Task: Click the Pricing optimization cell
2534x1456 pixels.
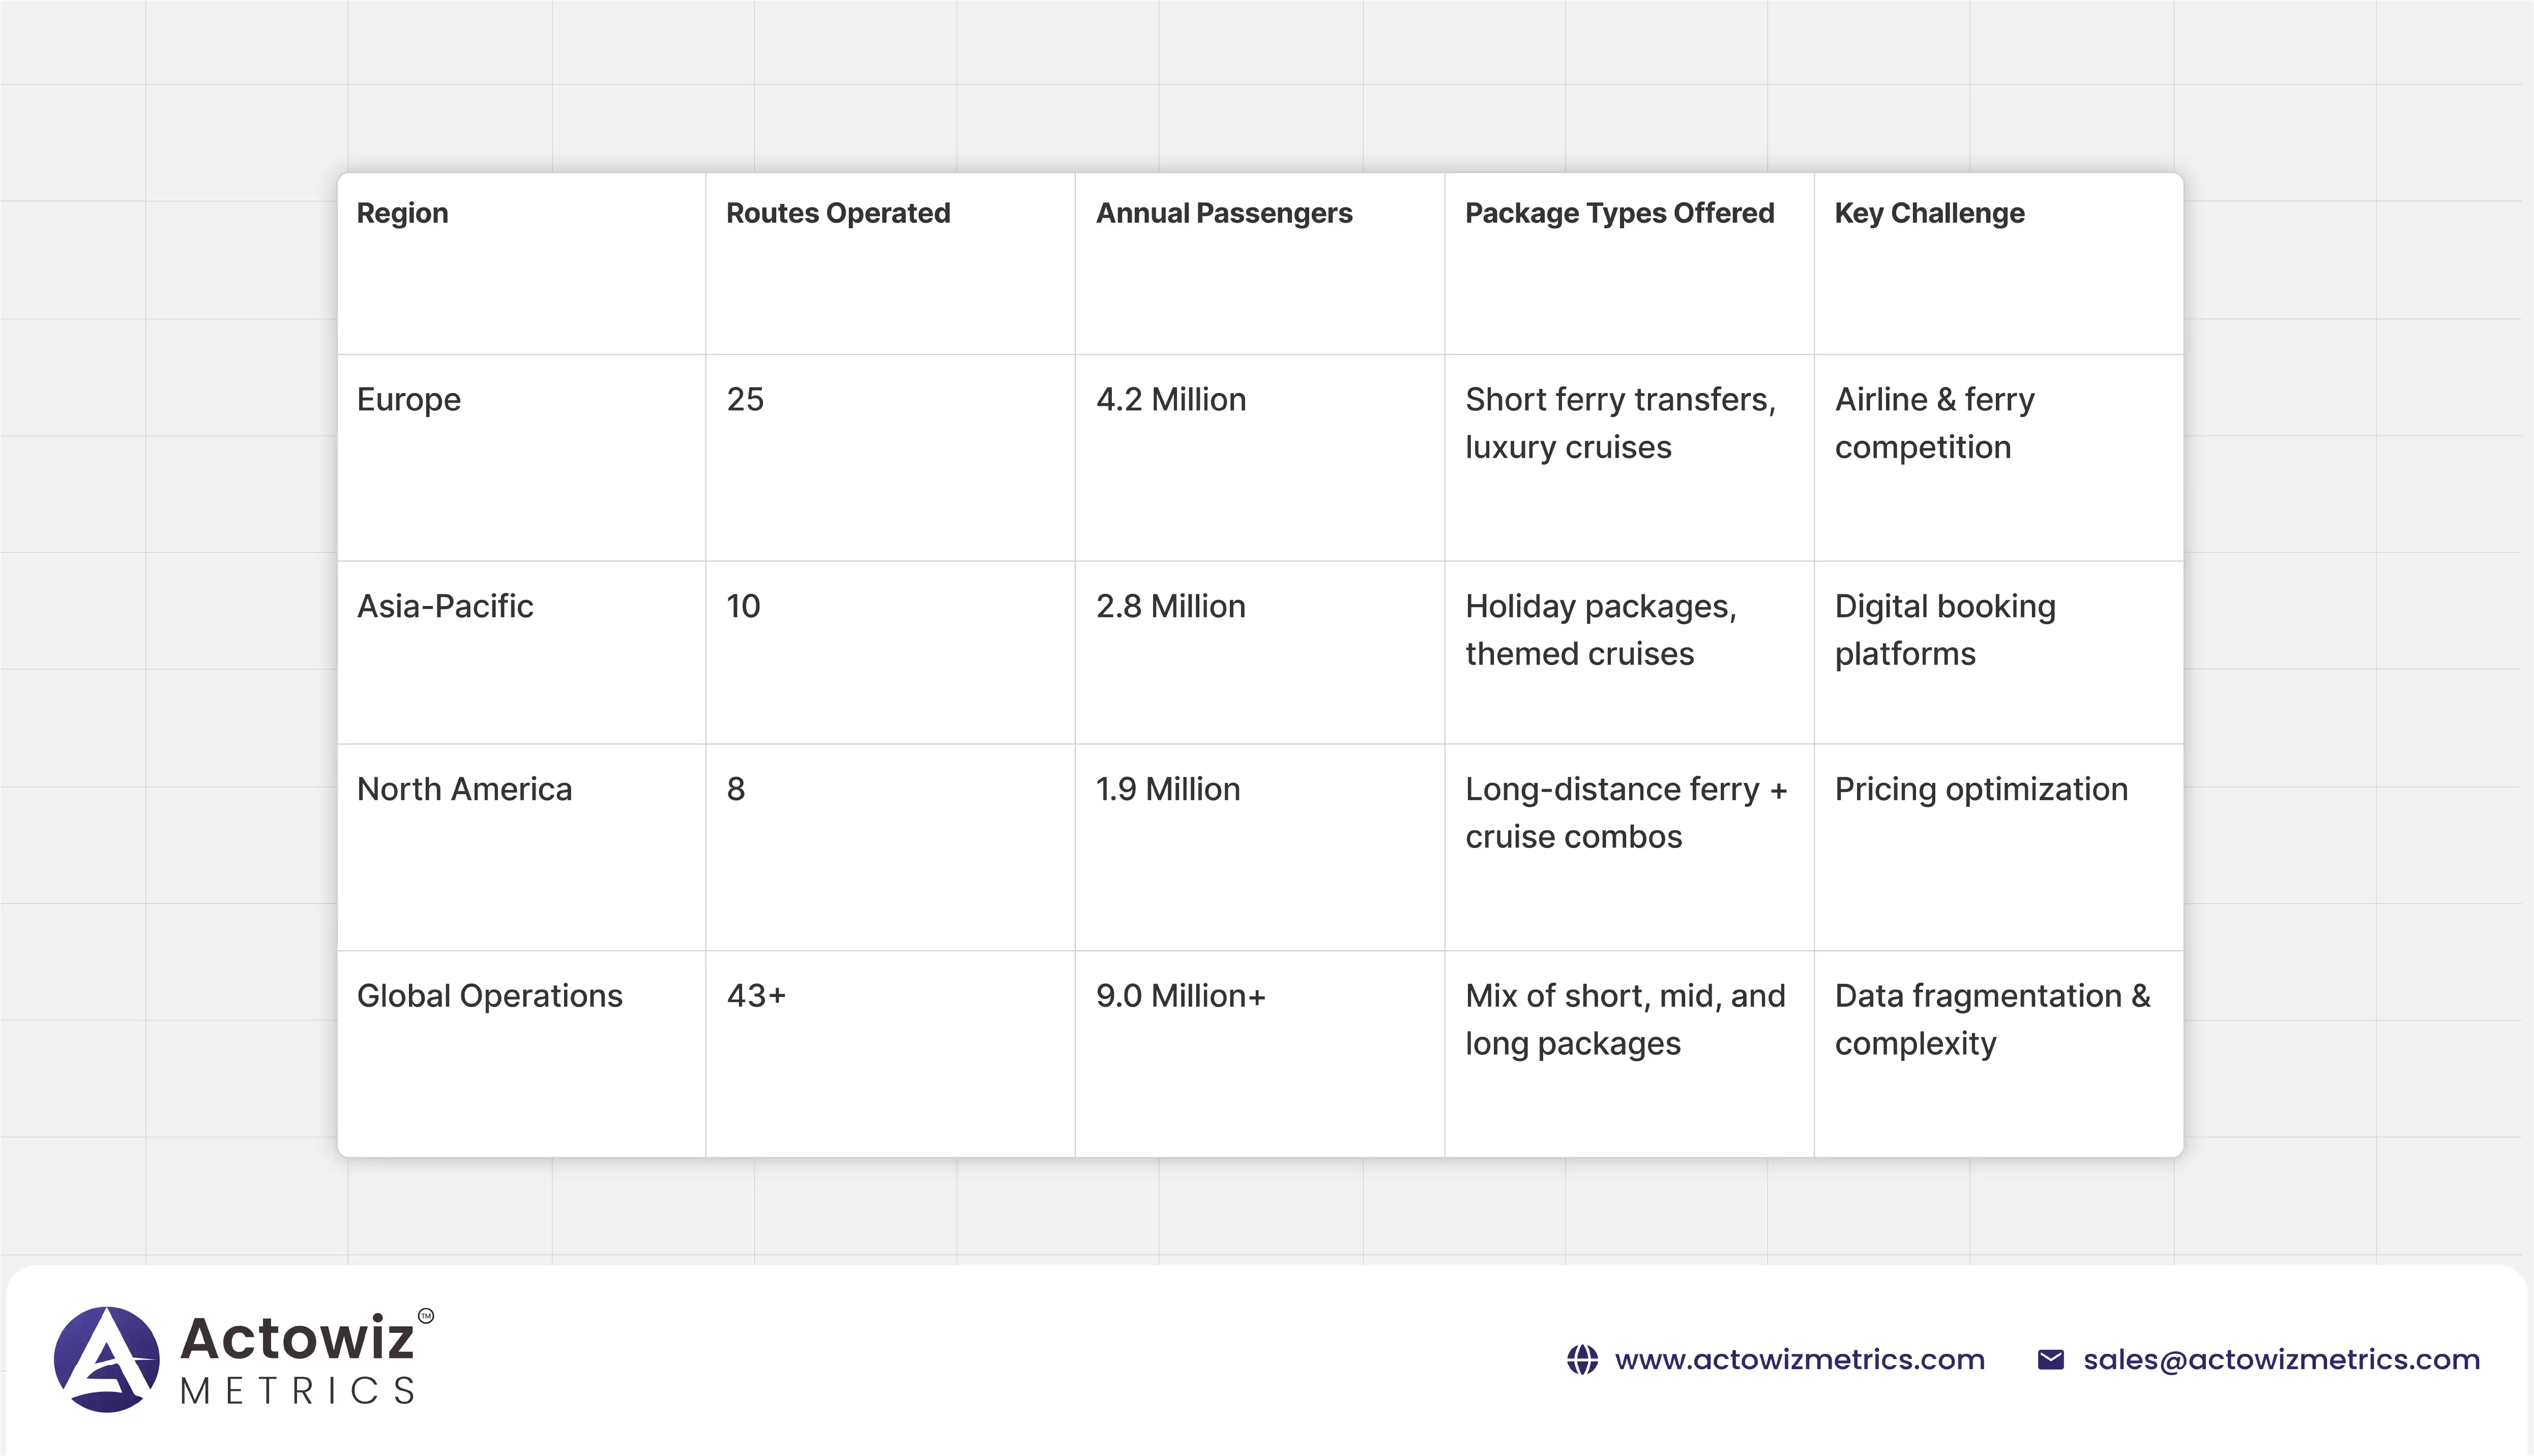Action: point(1980,789)
